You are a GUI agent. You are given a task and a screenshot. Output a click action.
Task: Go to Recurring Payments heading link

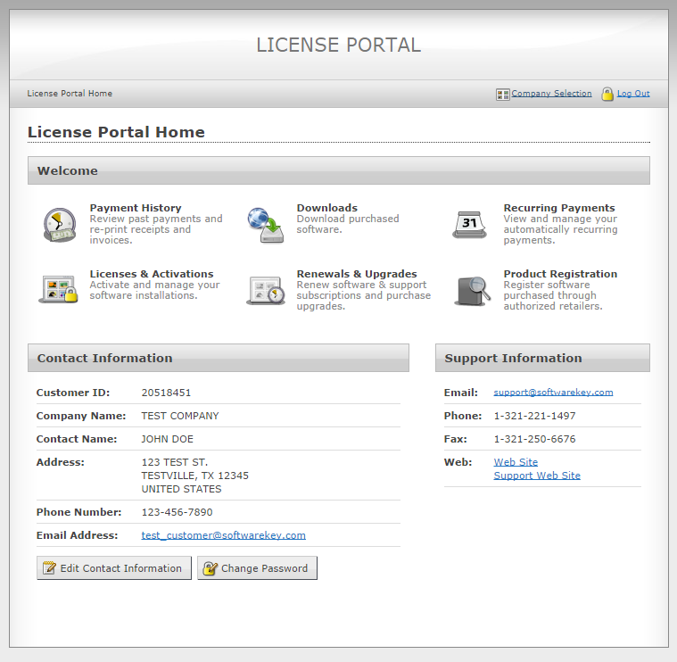(x=559, y=208)
